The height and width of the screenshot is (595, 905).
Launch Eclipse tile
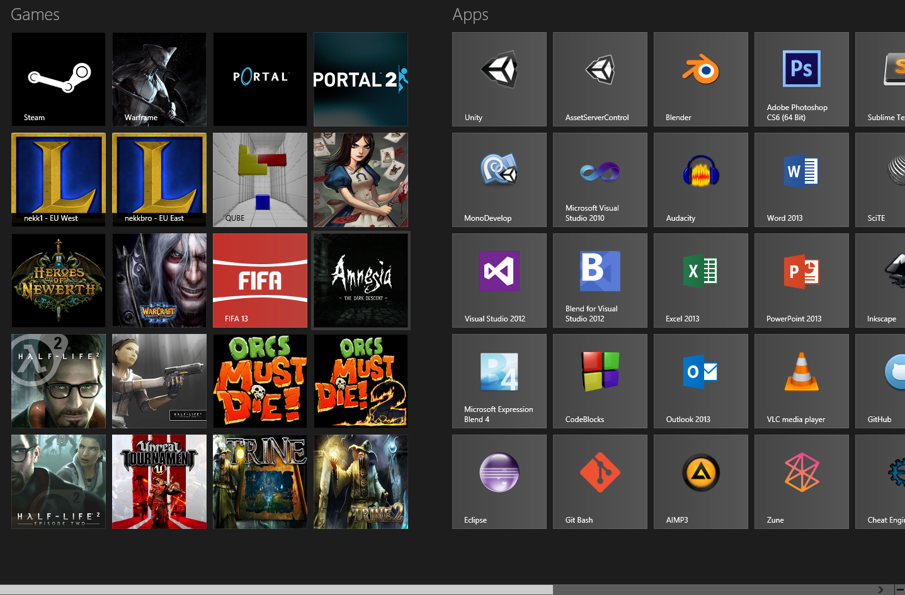coord(499,482)
